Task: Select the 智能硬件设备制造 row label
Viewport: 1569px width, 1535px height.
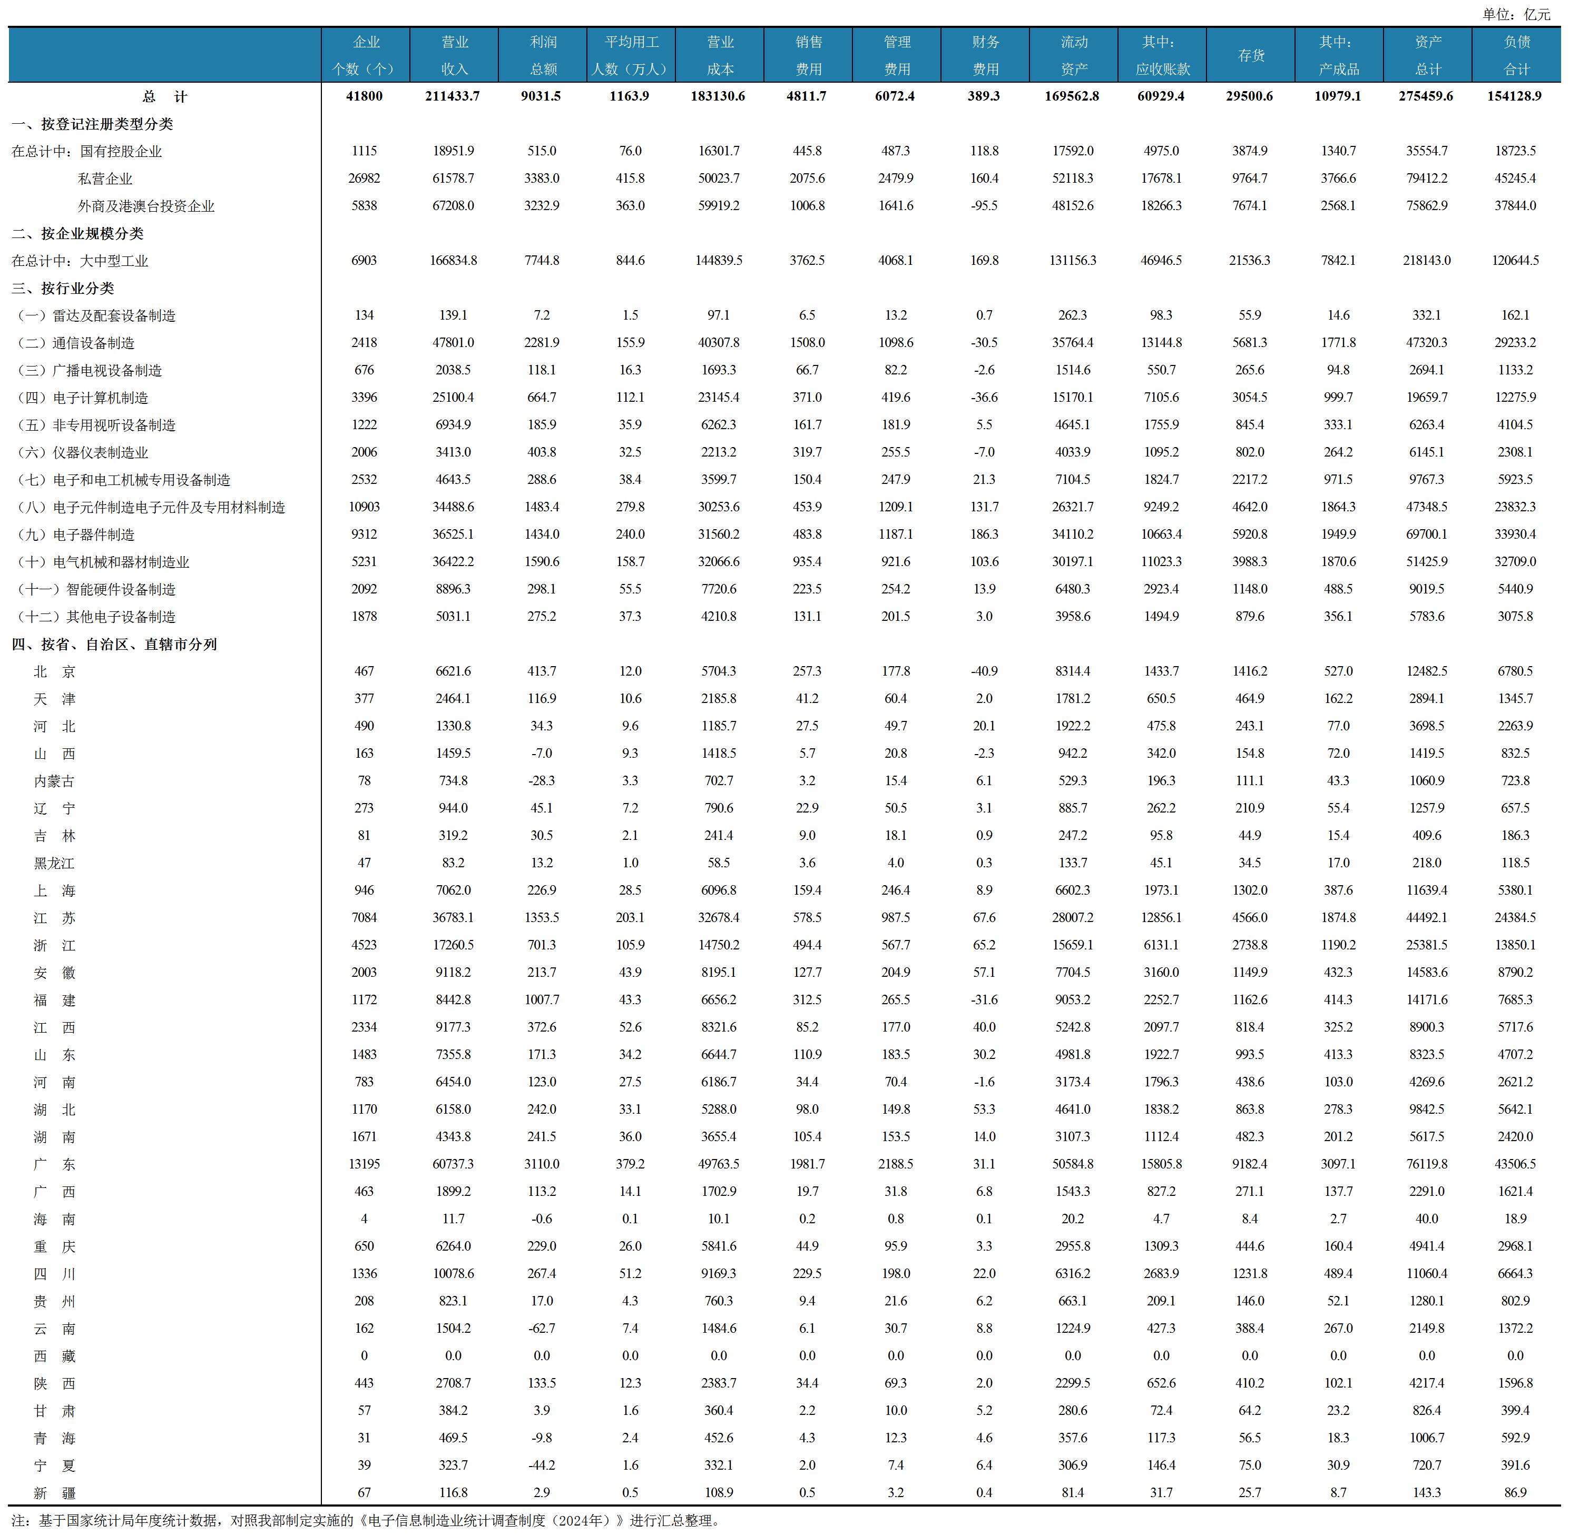Action: tap(120, 590)
